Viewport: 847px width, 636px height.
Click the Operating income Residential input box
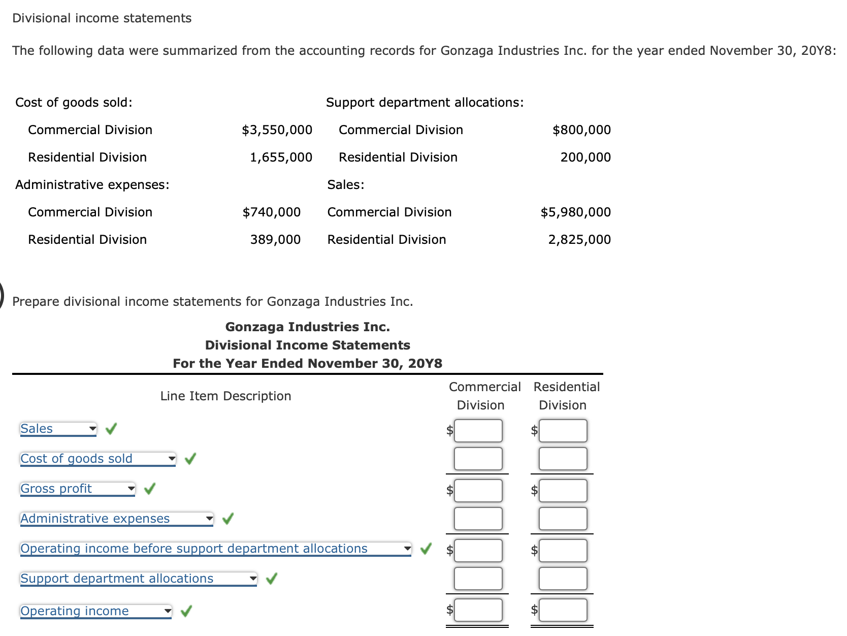click(x=563, y=610)
